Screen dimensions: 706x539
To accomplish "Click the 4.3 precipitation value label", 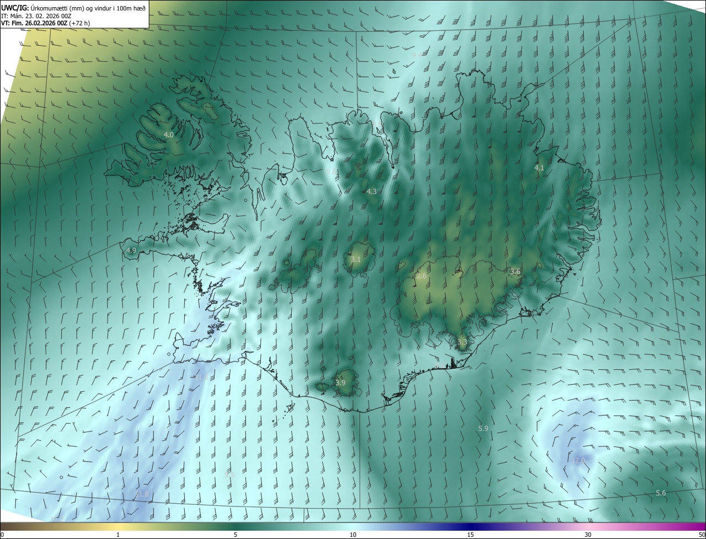I will coord(372,191).
